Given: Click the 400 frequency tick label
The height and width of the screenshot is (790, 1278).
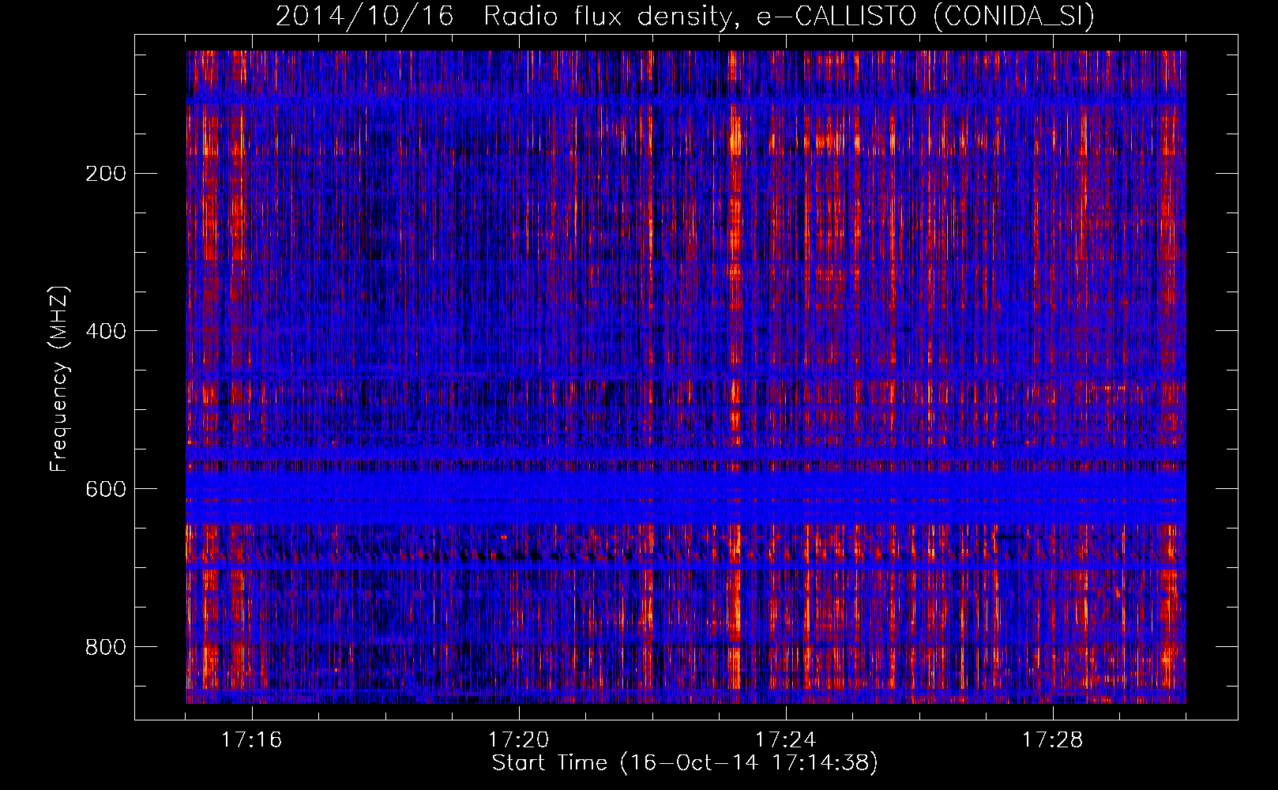Looking at the screenshot, I should point(106,331).
